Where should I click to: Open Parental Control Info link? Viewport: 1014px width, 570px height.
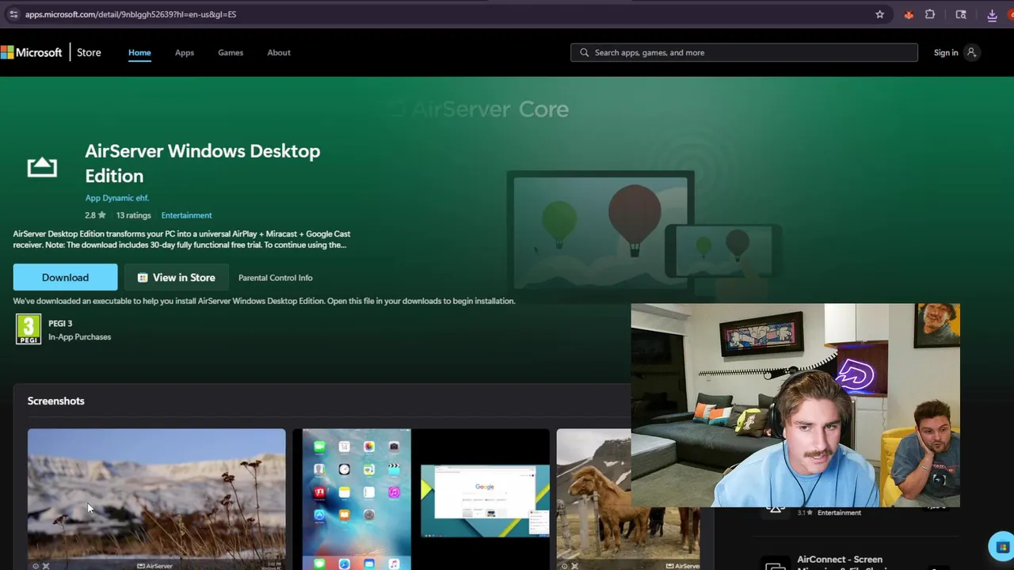point(276,278)
